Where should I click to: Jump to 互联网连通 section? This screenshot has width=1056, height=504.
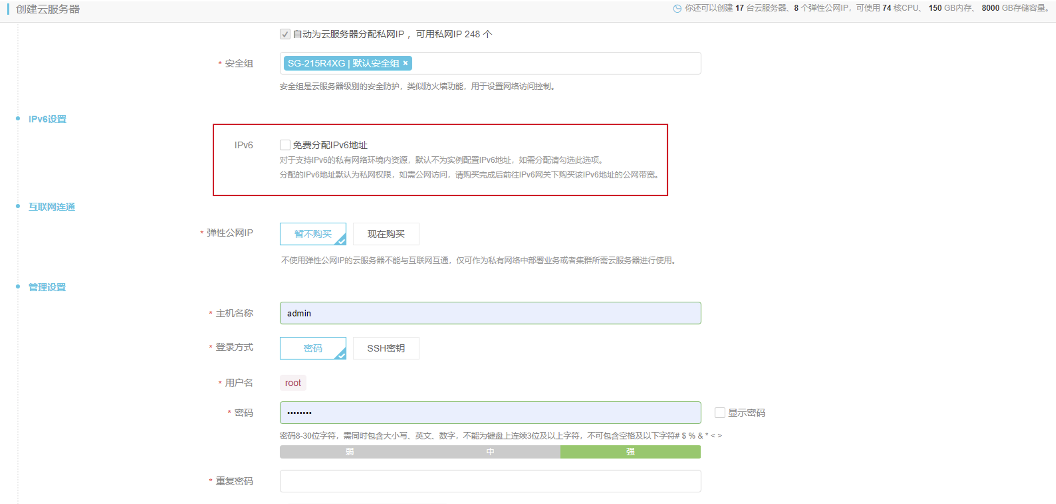[52, 207]
